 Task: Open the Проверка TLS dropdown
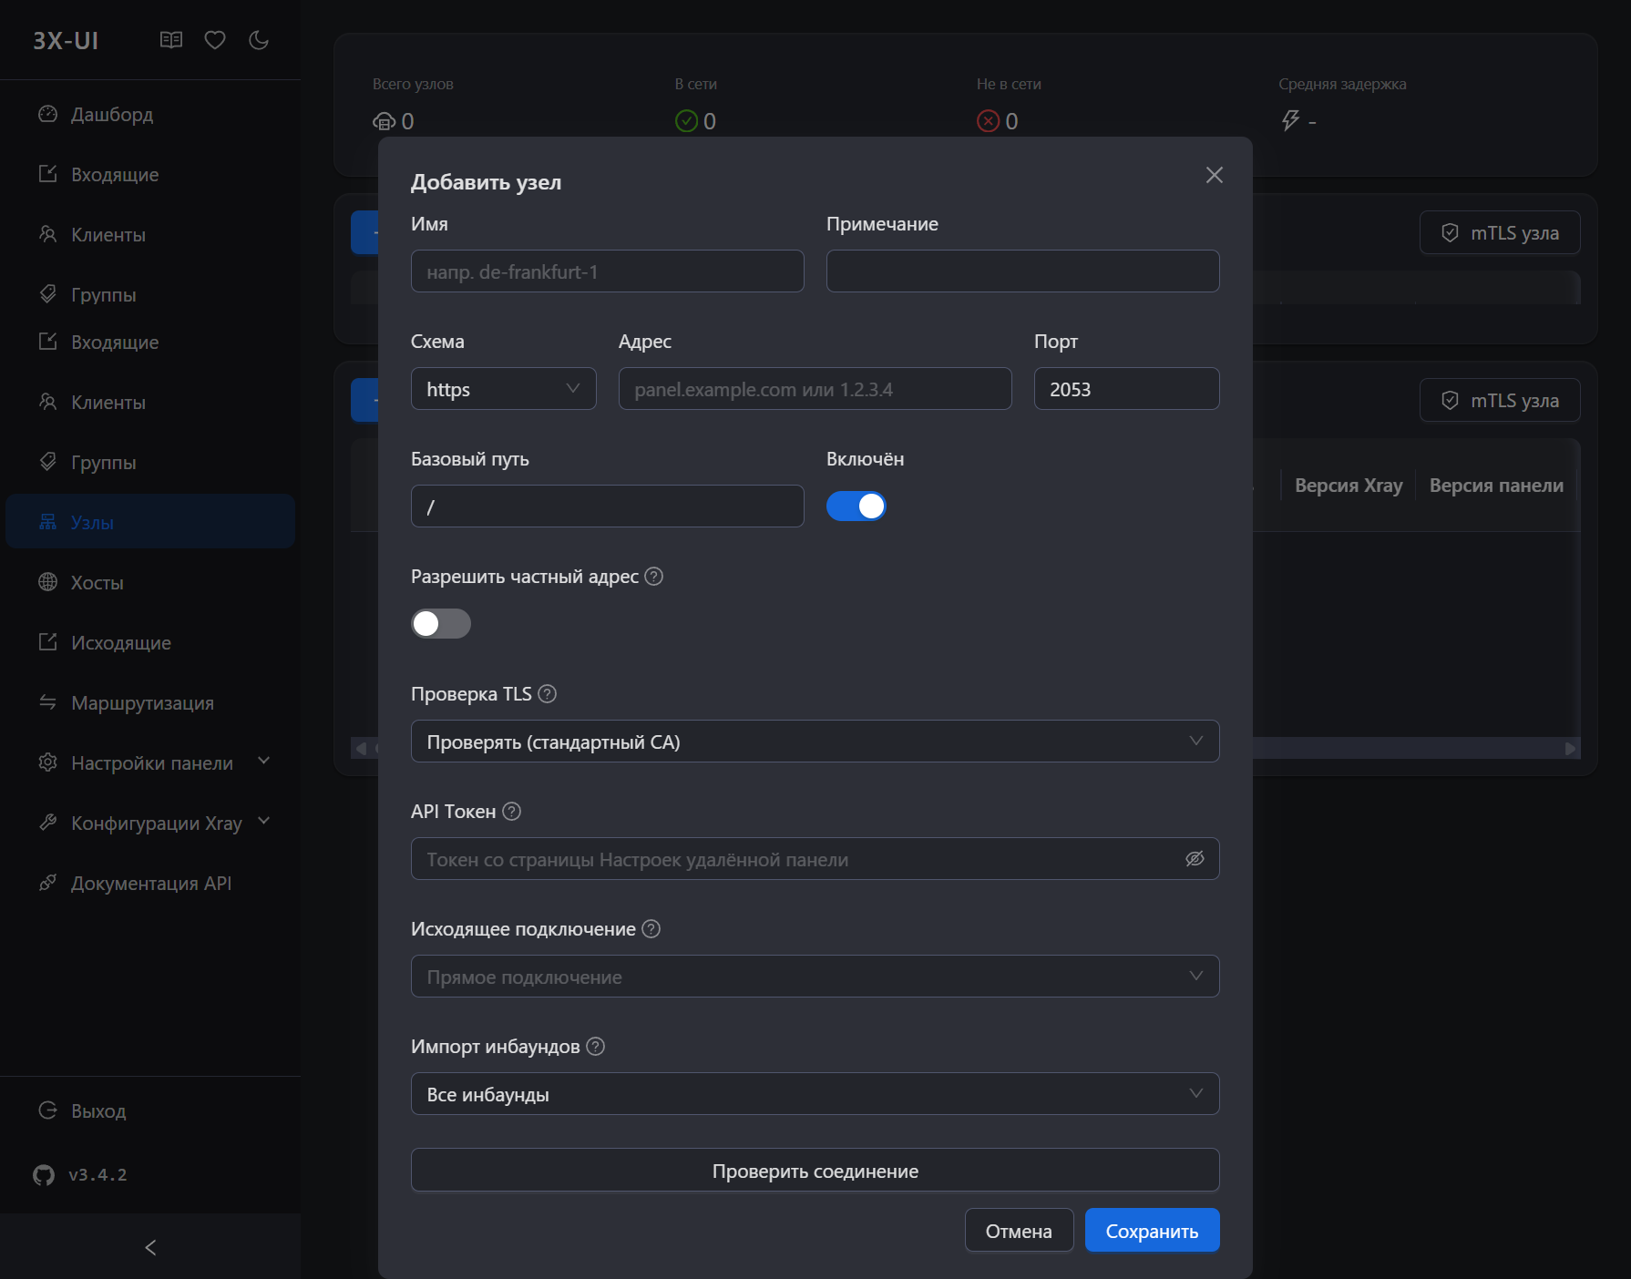(x=815, y=742)
